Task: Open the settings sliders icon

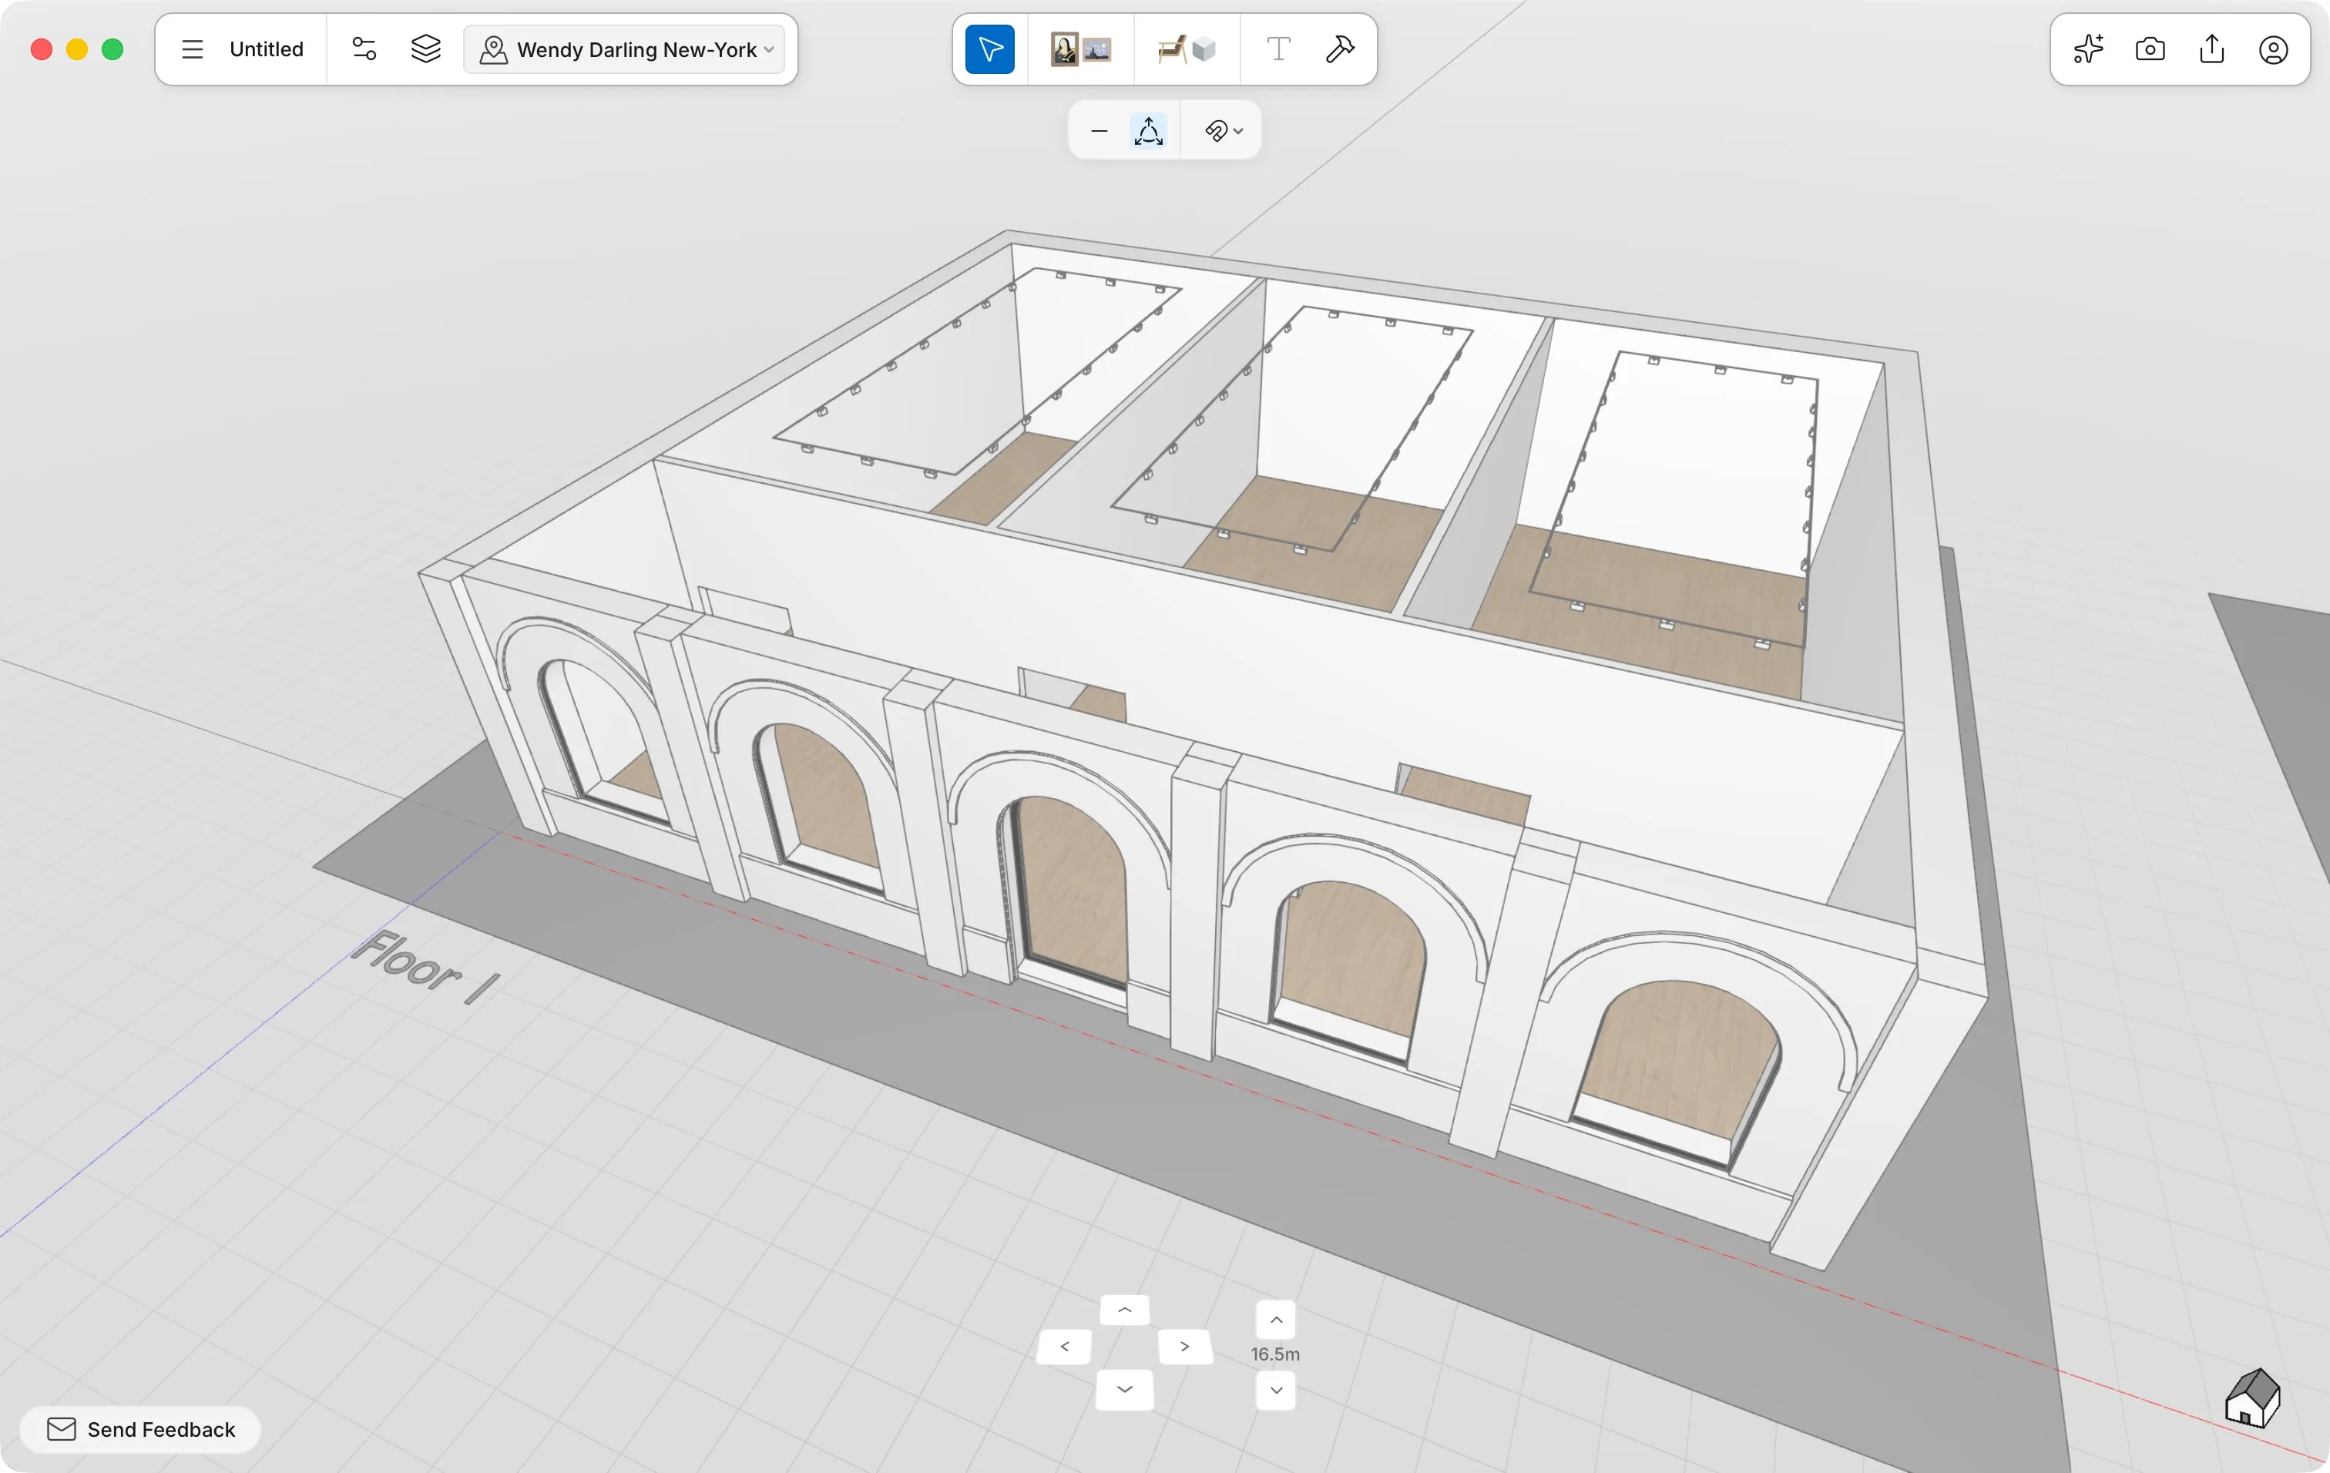Action: tap(364, 49)
